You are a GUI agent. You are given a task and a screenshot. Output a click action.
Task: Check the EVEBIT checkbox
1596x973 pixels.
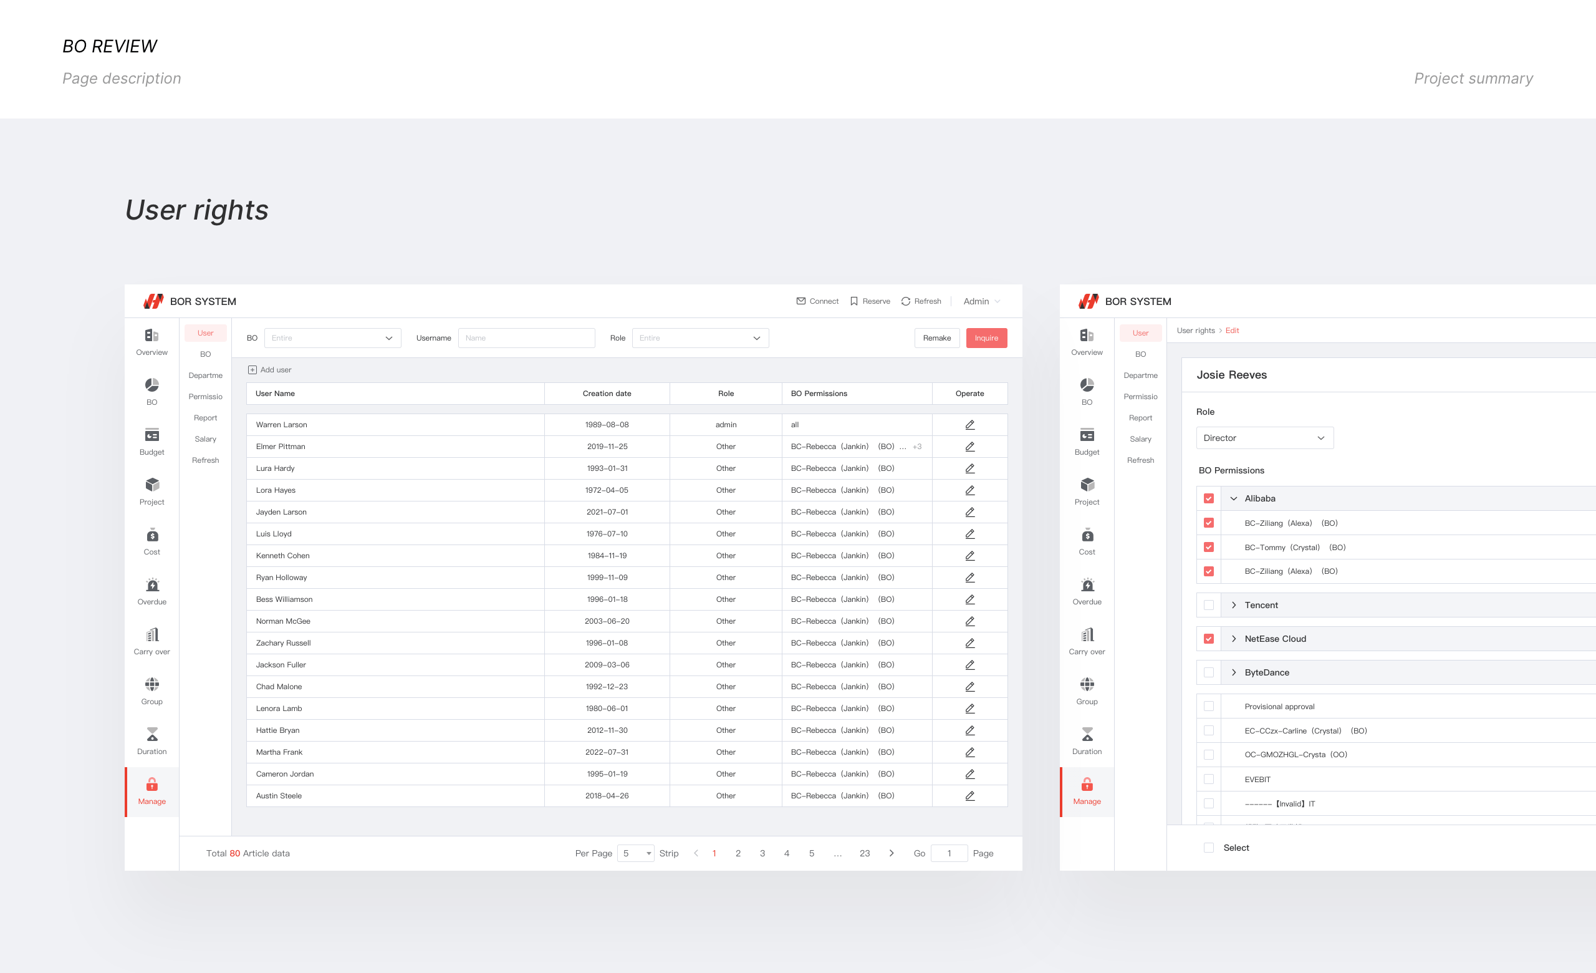pyautogui.click(x=1209, y=778)
